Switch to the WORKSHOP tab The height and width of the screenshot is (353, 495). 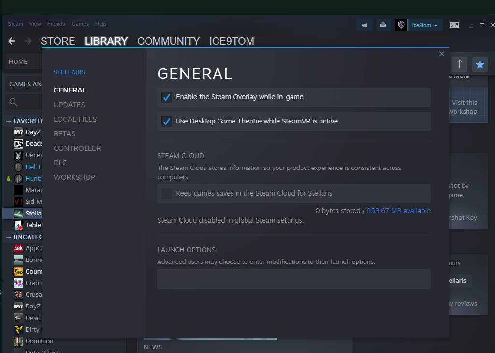(74, 177)
